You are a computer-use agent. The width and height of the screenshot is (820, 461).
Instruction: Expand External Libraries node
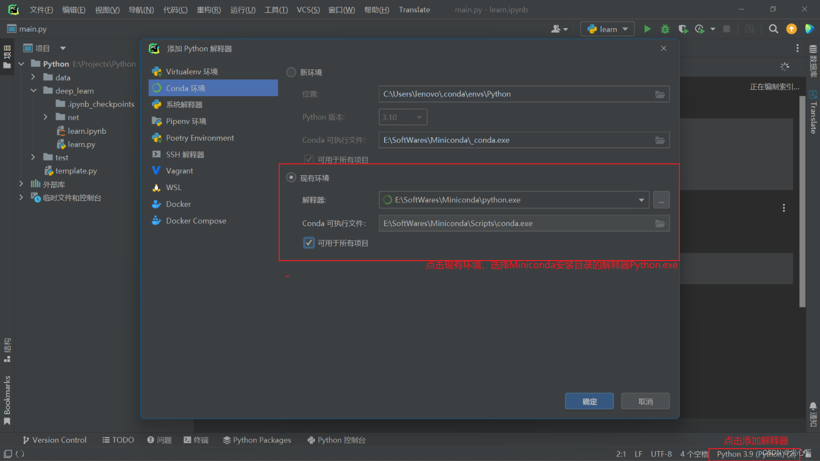(x=21, y=184)
